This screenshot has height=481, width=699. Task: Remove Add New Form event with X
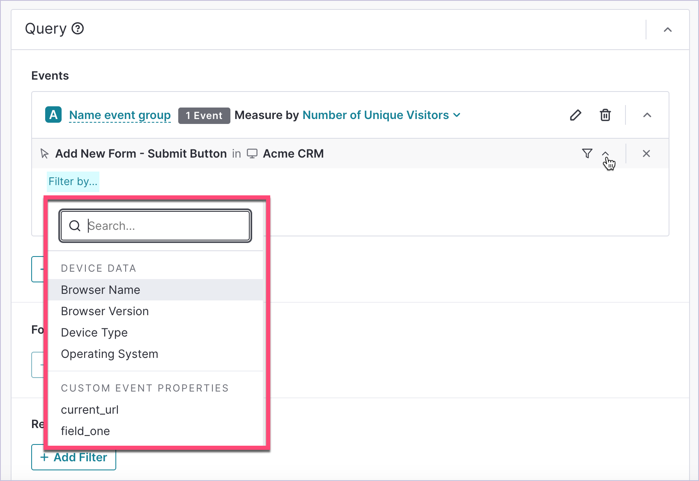click(x=646, y=153)
